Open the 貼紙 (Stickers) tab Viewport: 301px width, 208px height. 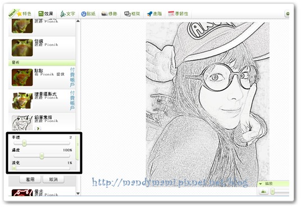(88, 13)
